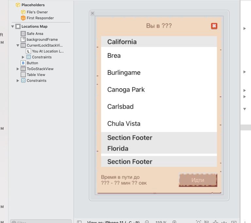Select the 'Вы в ???' title label
Viewport: 251px width, 223px height.
[159, 26]
